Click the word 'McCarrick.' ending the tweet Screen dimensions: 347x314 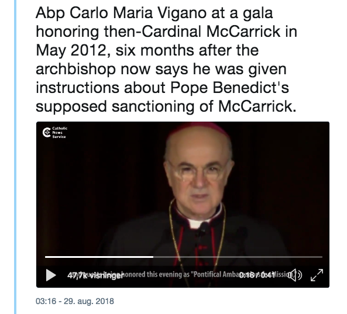257,106
